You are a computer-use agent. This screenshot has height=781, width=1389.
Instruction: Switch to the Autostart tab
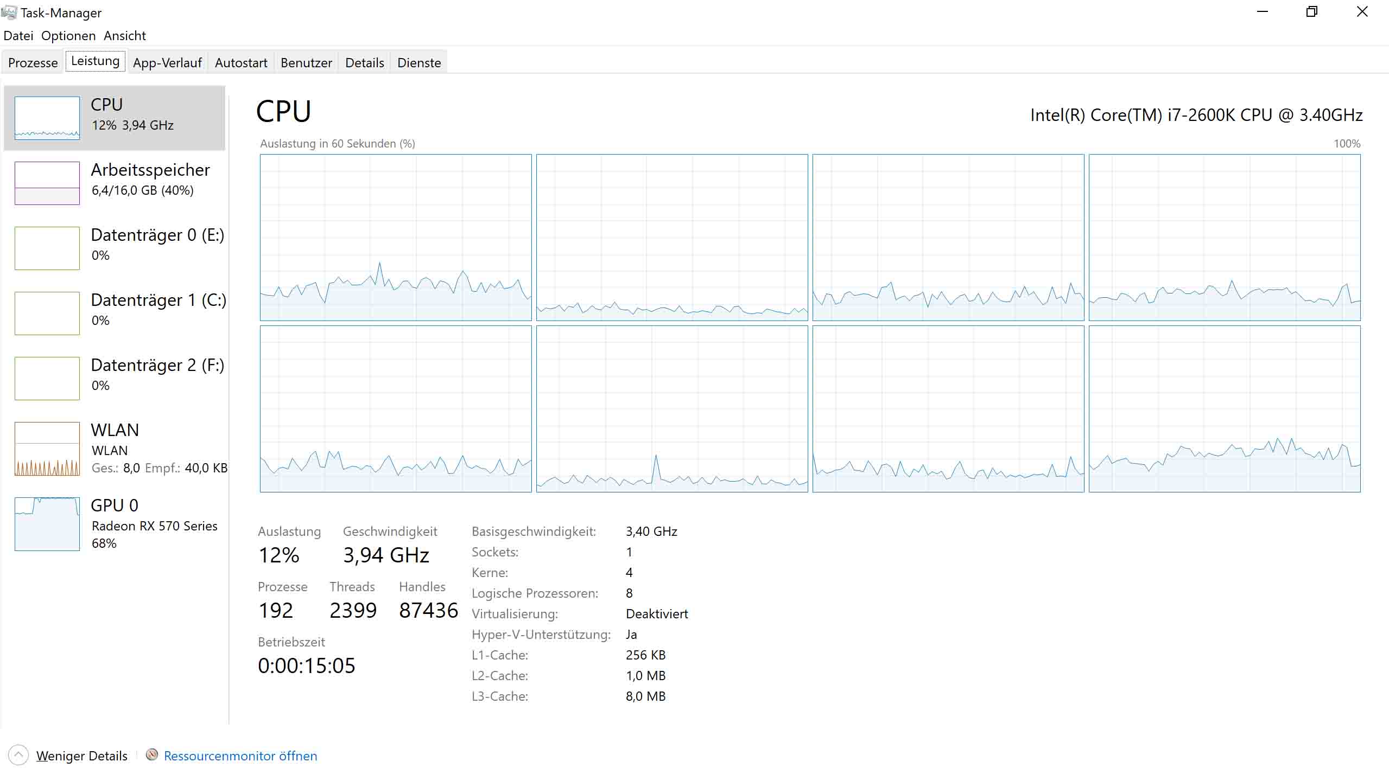coord(241,63)
